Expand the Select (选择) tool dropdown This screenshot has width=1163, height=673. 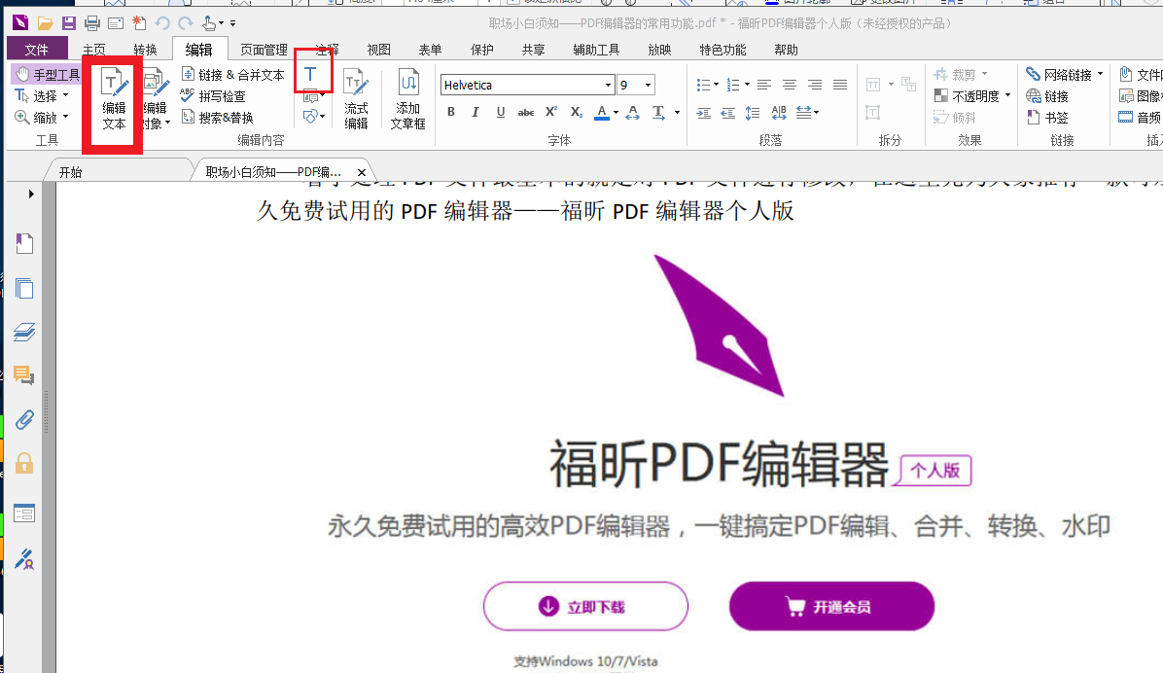(66, 95)
